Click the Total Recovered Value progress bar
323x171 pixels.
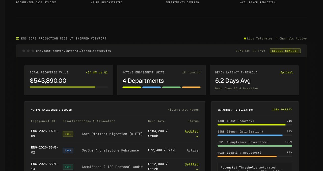point(69,87)
